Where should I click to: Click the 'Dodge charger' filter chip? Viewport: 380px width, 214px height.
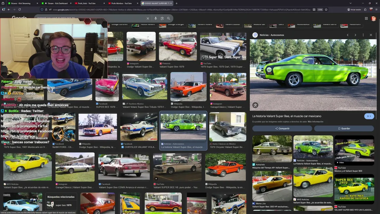click(172, 25)
